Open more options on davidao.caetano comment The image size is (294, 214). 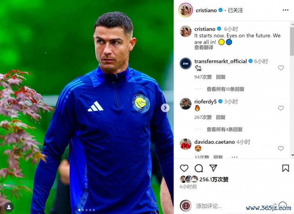[234, 157]
